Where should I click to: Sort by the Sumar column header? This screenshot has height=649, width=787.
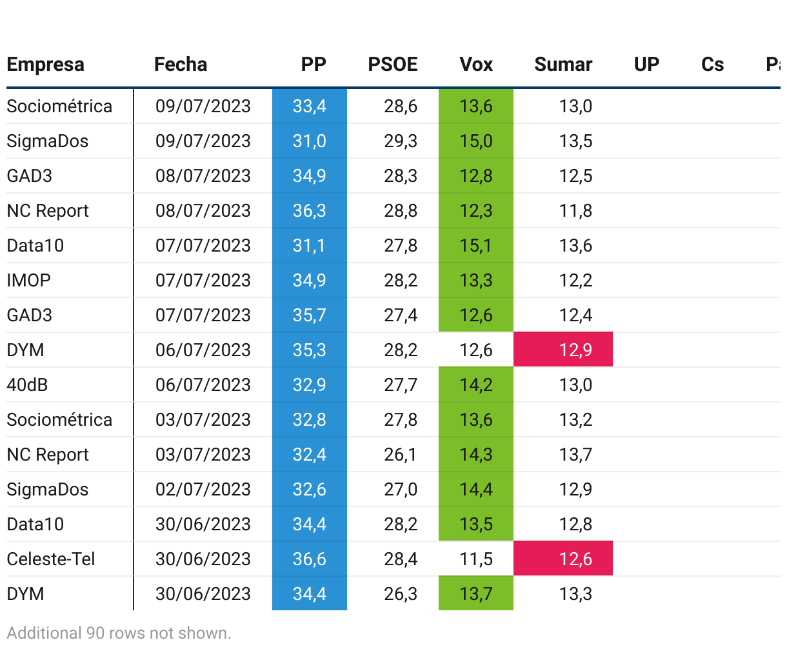tap(563, 65)
